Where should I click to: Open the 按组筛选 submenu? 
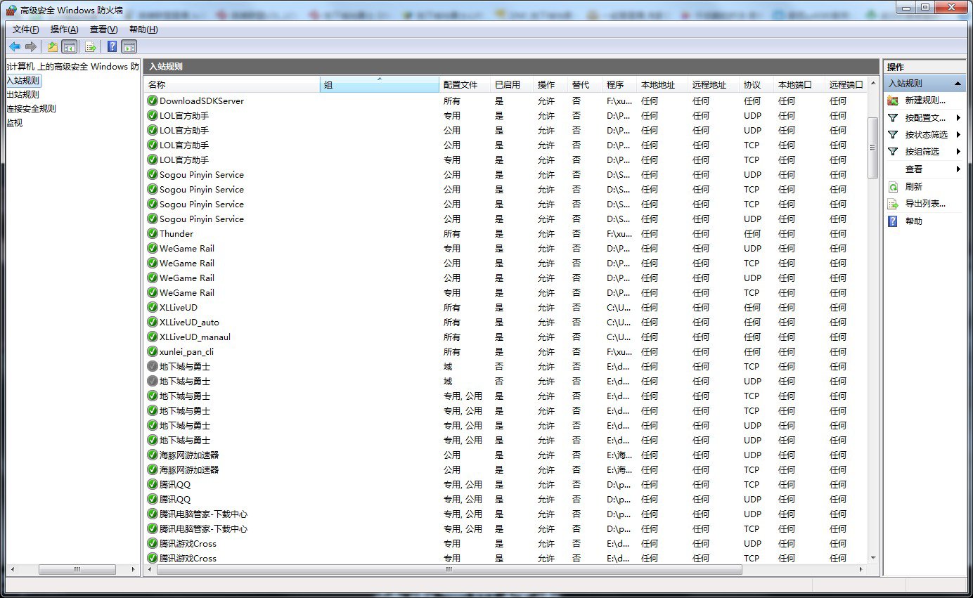point(924,152)
